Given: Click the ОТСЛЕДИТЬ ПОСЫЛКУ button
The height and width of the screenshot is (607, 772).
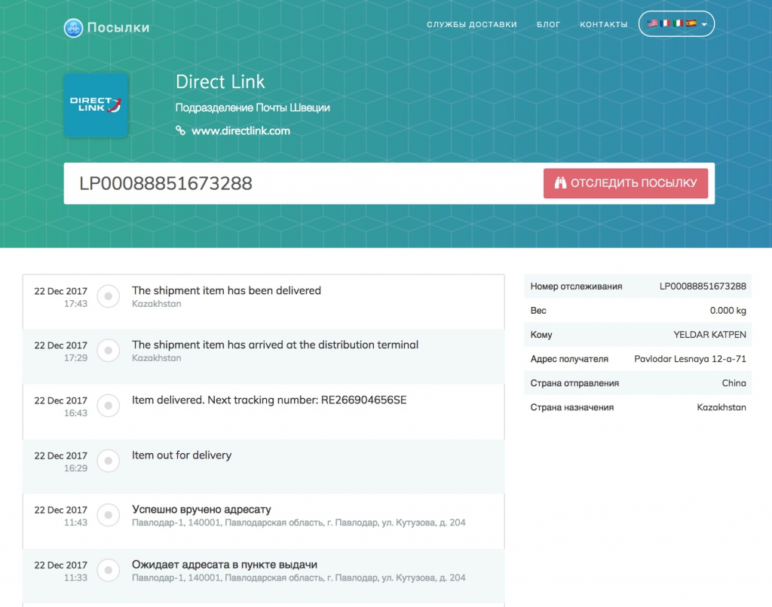Looking at the screenshot, I should click(x=626, y=183).
